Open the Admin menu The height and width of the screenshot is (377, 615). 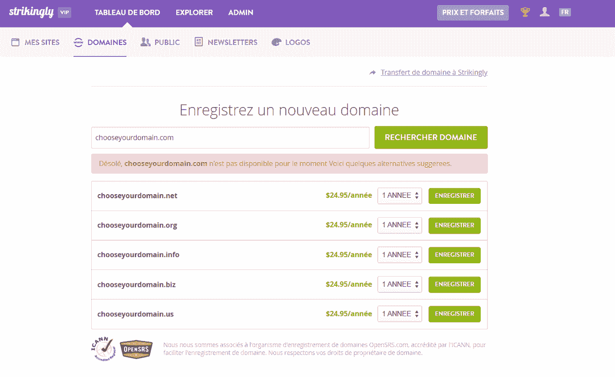pyautogui.click(x=241, y=12)
